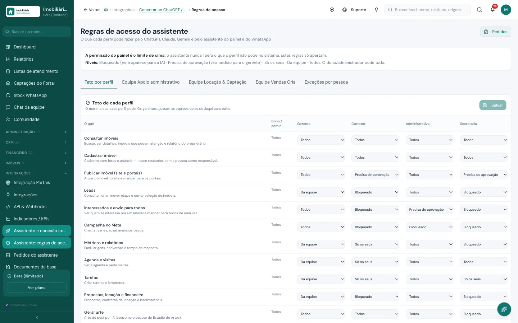518x323 pixels.
Task: Focus the Buscar no menu field
Action: tap(37, 32)
